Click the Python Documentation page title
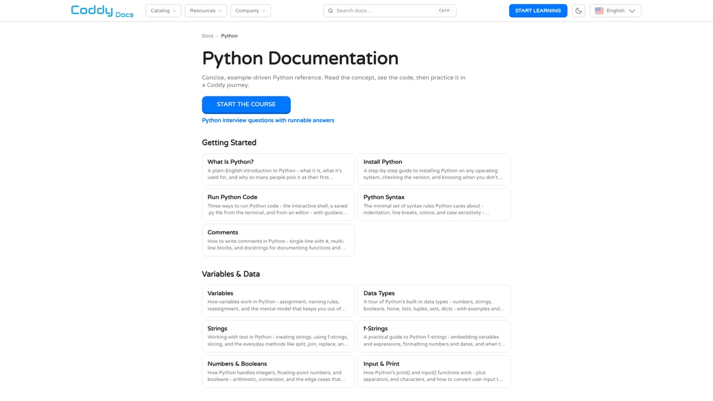 click(x=300, y=58)
